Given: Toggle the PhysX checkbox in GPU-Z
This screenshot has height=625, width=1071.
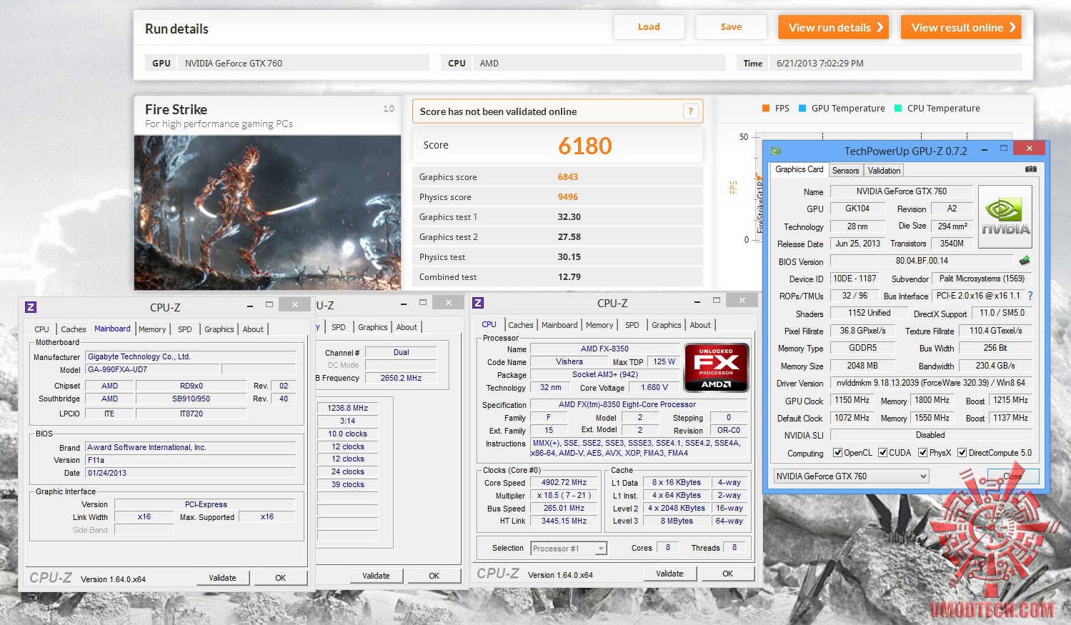Looking at the screenshot, I should [x=923, y=452].
